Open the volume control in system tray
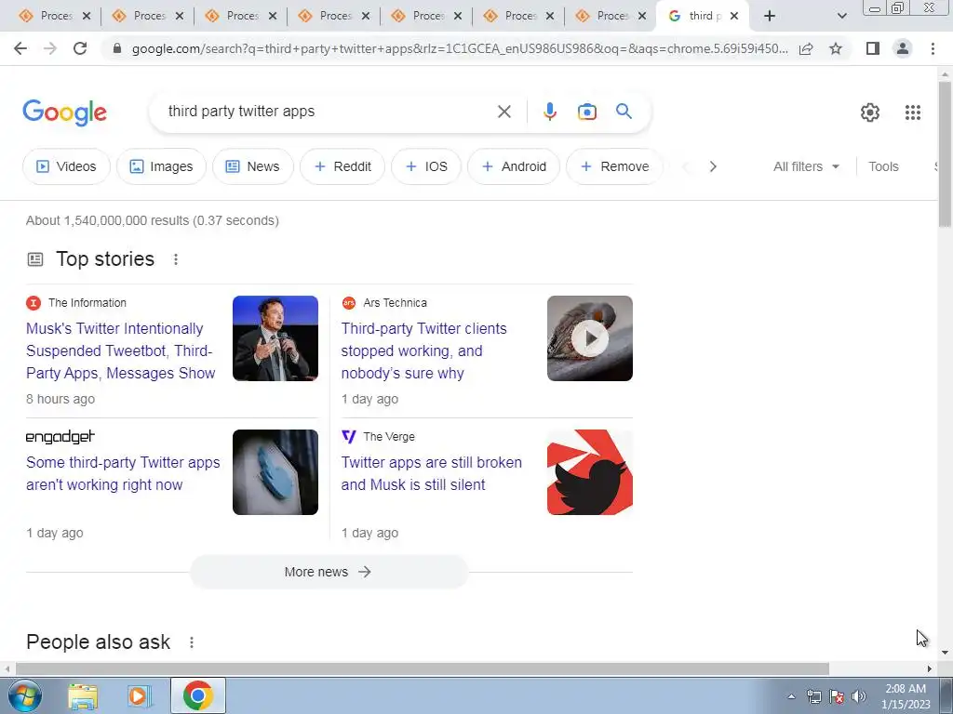Screen dimensions: 953x714 (858, 696)
